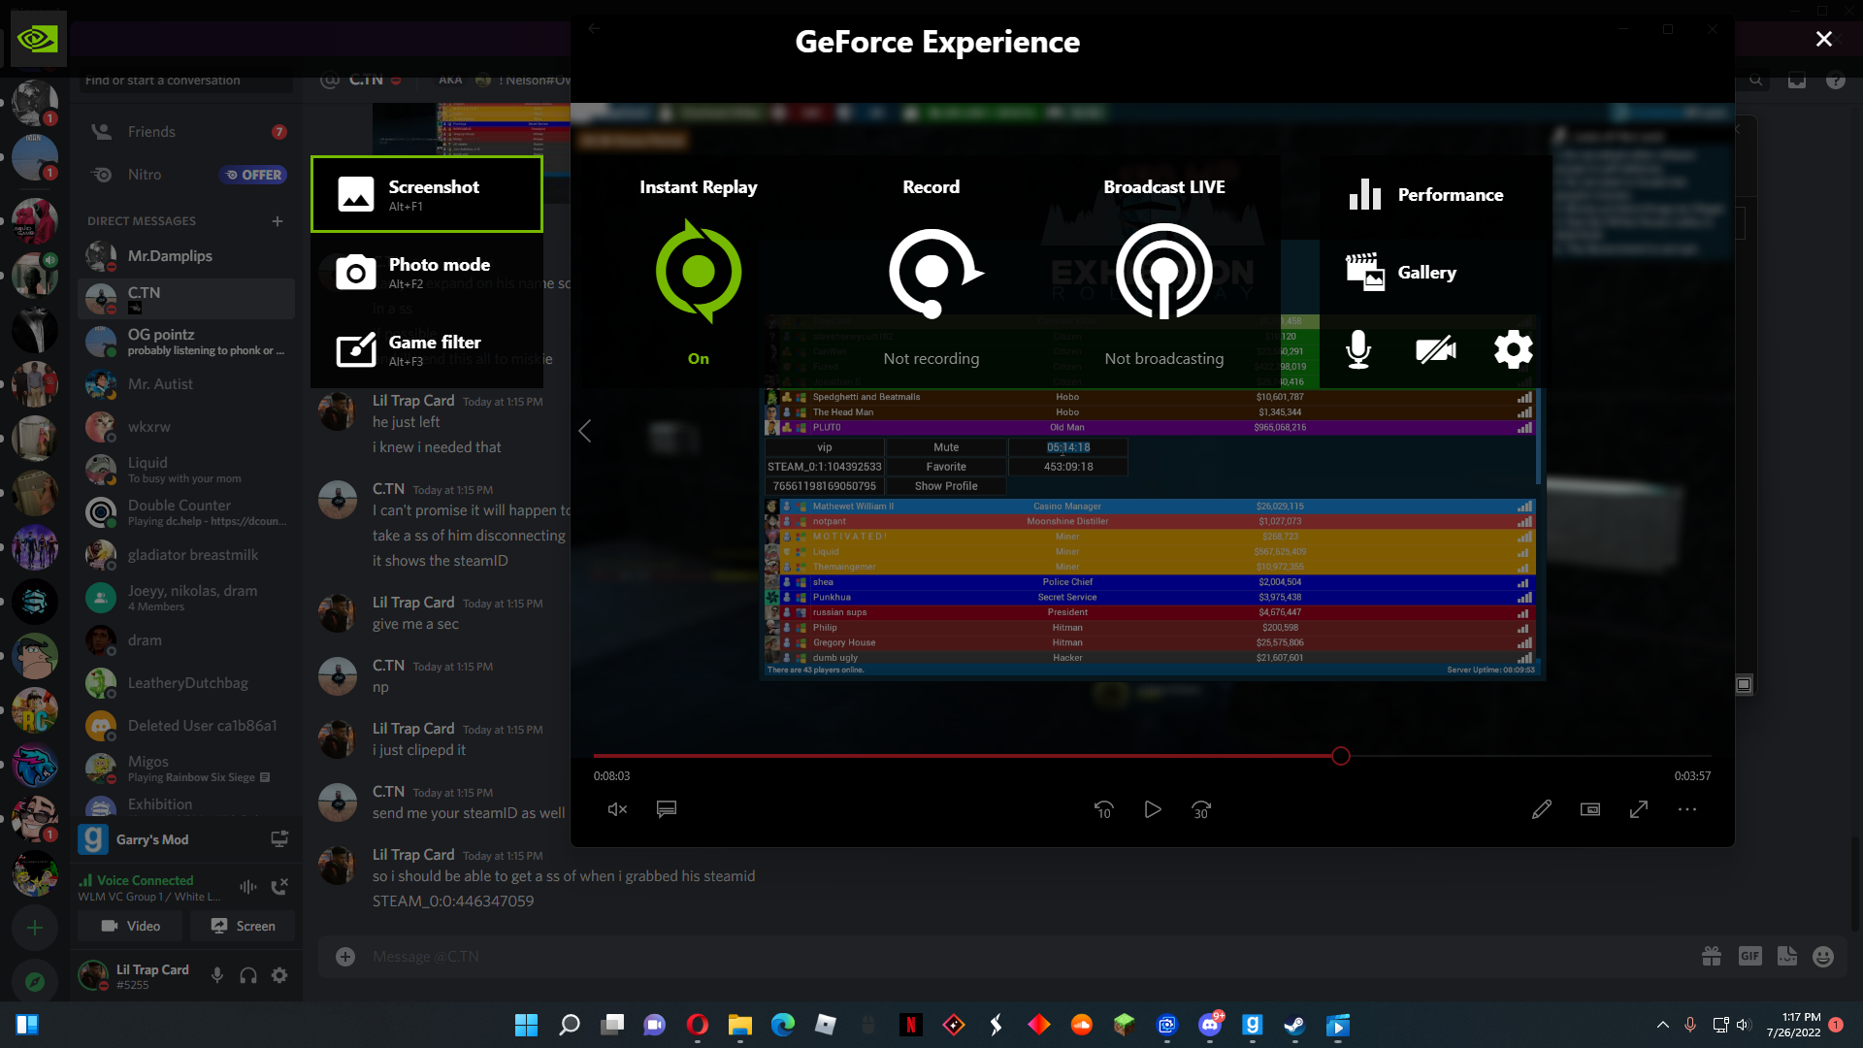This screenshot has width=1863, height=1048.
Task: Open OG pointz conversation
Action: (x=186, y=342)
